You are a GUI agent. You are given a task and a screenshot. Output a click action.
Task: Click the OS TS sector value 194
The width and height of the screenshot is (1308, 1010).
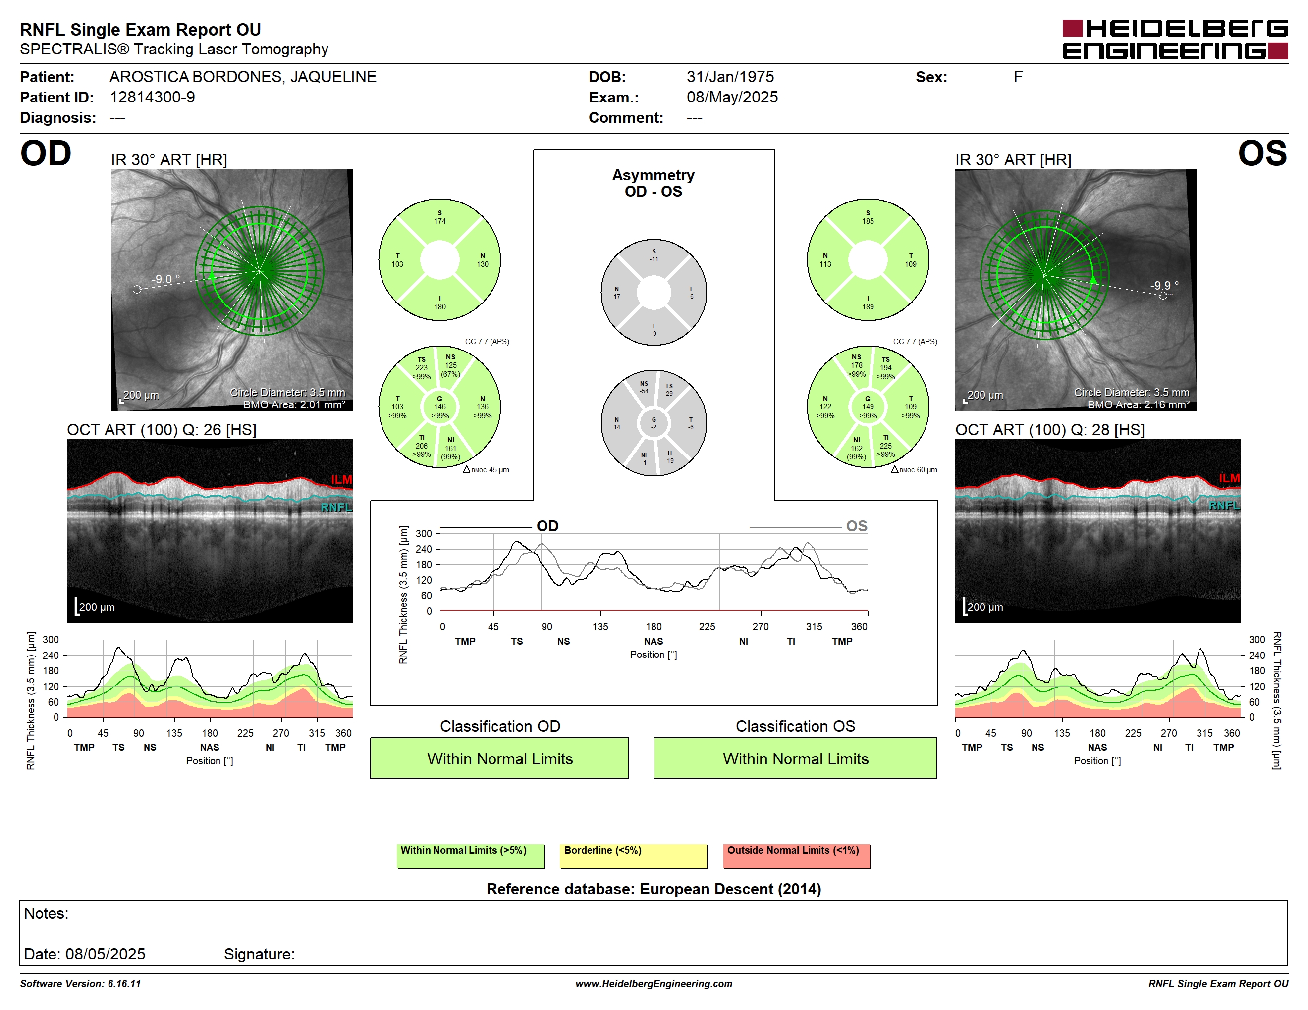click(x=886, y=368)
